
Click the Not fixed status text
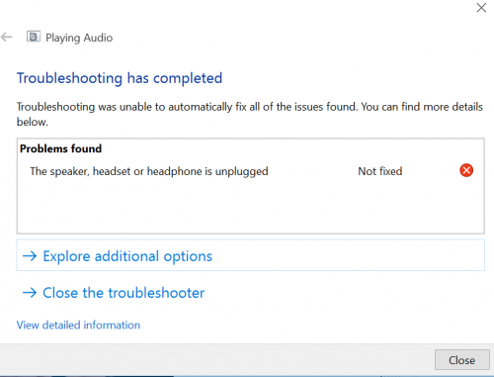point(380,171)
